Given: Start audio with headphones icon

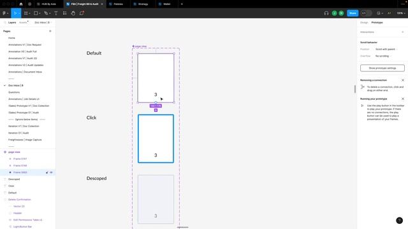Looking at the screenshot, I should (x=326, y=13).
